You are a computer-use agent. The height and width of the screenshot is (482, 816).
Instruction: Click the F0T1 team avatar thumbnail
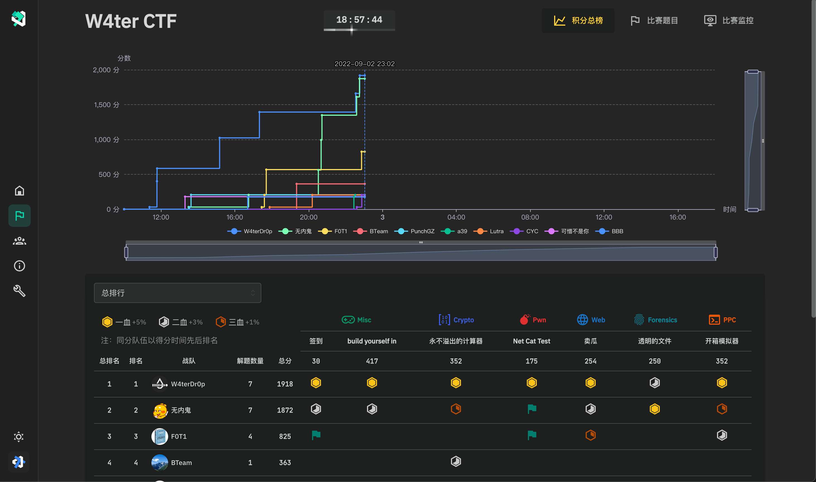(160, 436)
